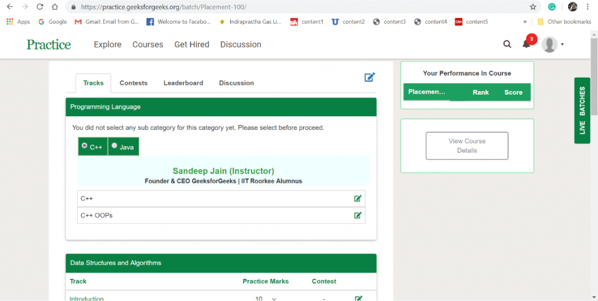Click the edit icon in the Introduction row
This screenshot has height=301, width=598.
[x=358, y=298]
